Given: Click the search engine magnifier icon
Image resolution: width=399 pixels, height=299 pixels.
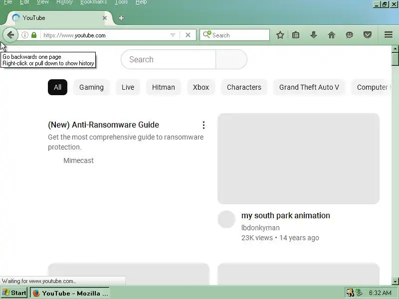Looking at the screenshot, I should (x=207, y=34).
